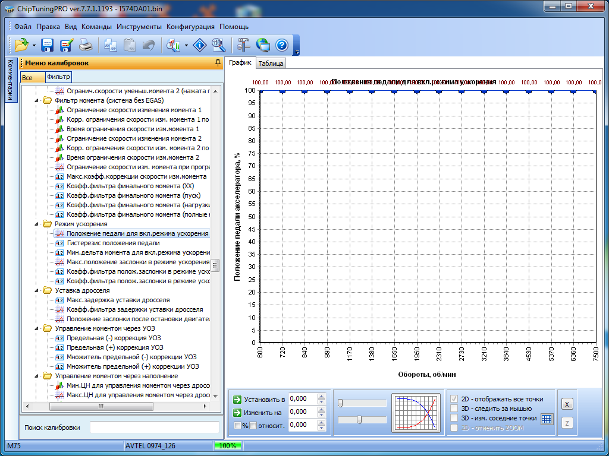The width and height of the screenshot is (609, 456).
Task: Open settings with hammer and wrench icon
Action: pyautogui.click(x=244, y=45)
